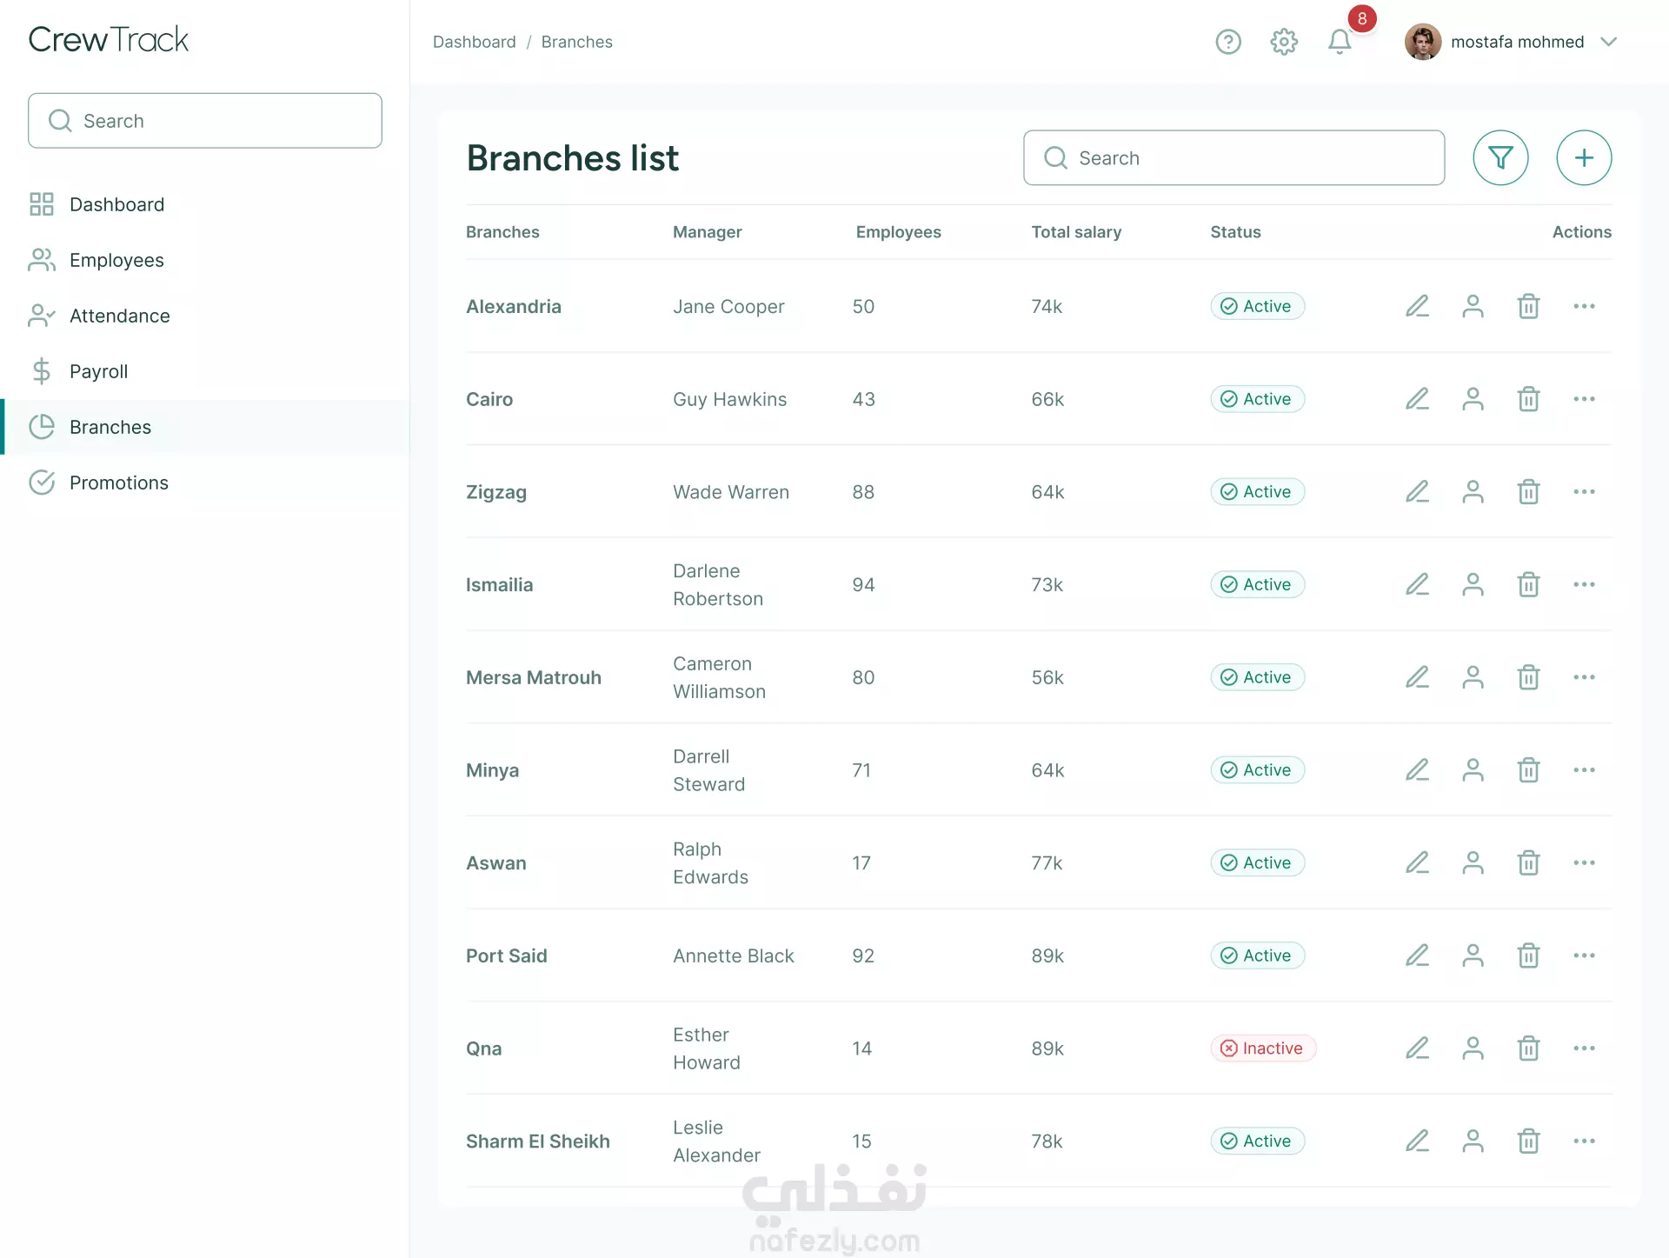Edit the Port Said branch
1669x1258 pixels.
(1417, 955)
